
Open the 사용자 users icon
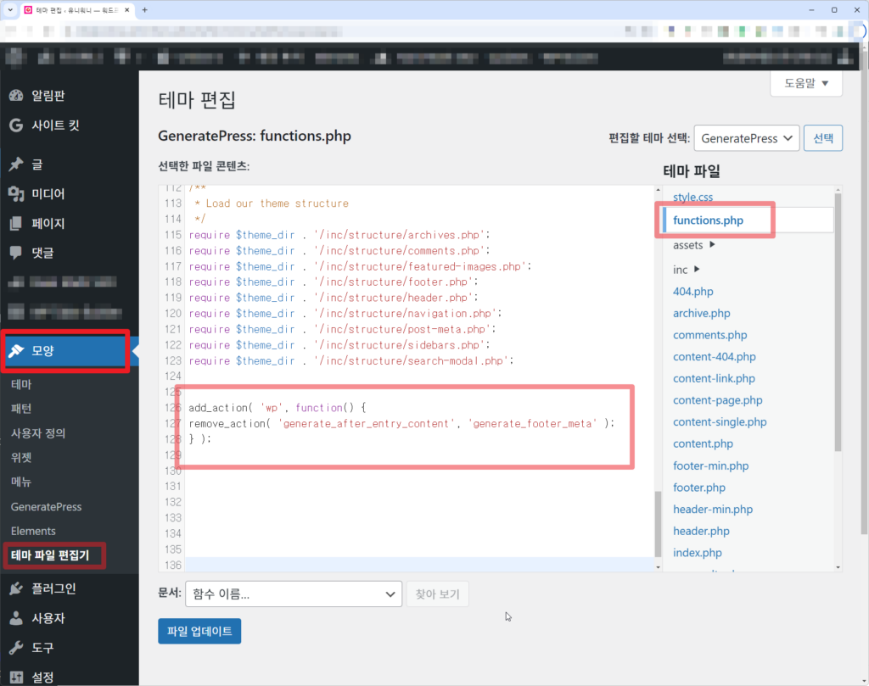tap(16, 618)
